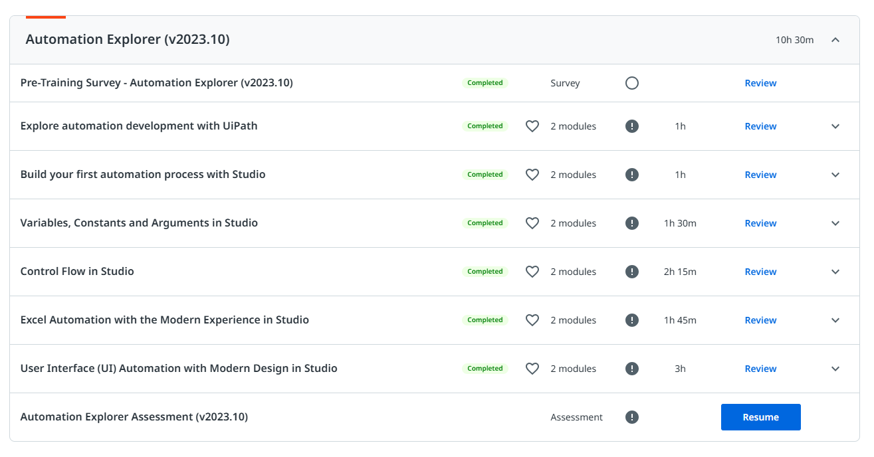Open 'User Interface (UI) Automation with Modern Design' title
The image size is (874, 457).
coord(179,369)
